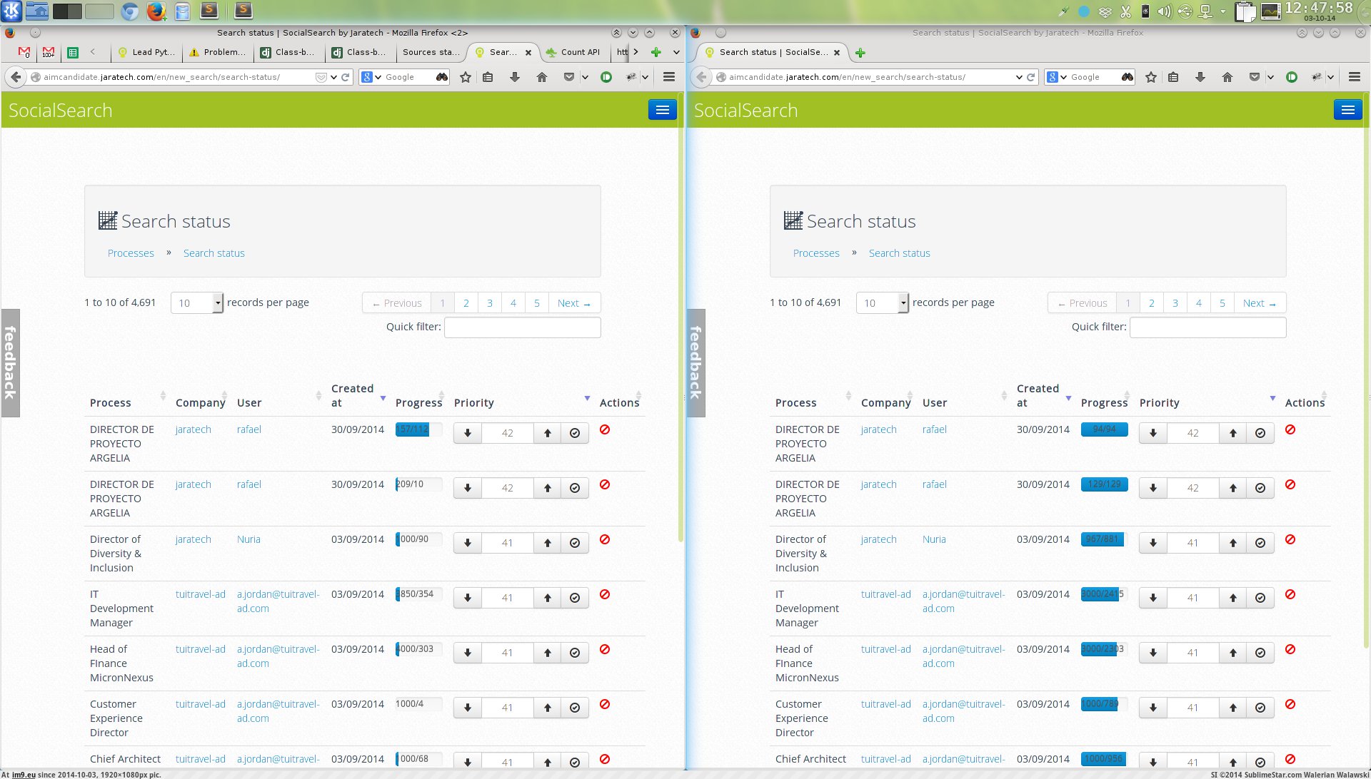Cancel Director of Diversity process in left window
The width and height of the screenshot is (1371, 779).
[x=605, y=539]
